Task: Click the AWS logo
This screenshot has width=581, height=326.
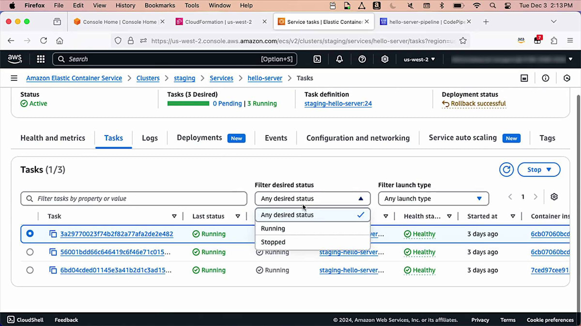Action: coord(15,59)
